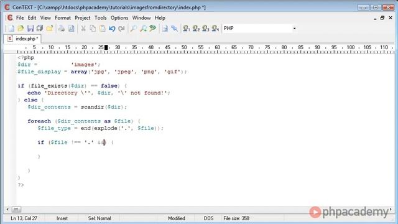Click the '$file_display' variable
The width and height of the screenshot is (398, 224).
tap(39, 72)
